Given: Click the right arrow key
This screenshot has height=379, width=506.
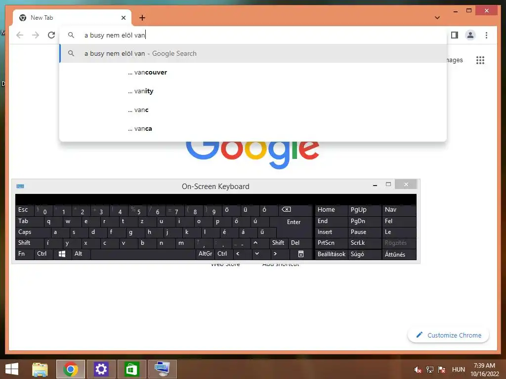Looking at the screenshot, I should pos(280,254).
